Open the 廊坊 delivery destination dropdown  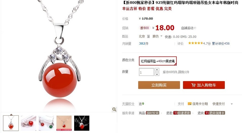[157, 36]
